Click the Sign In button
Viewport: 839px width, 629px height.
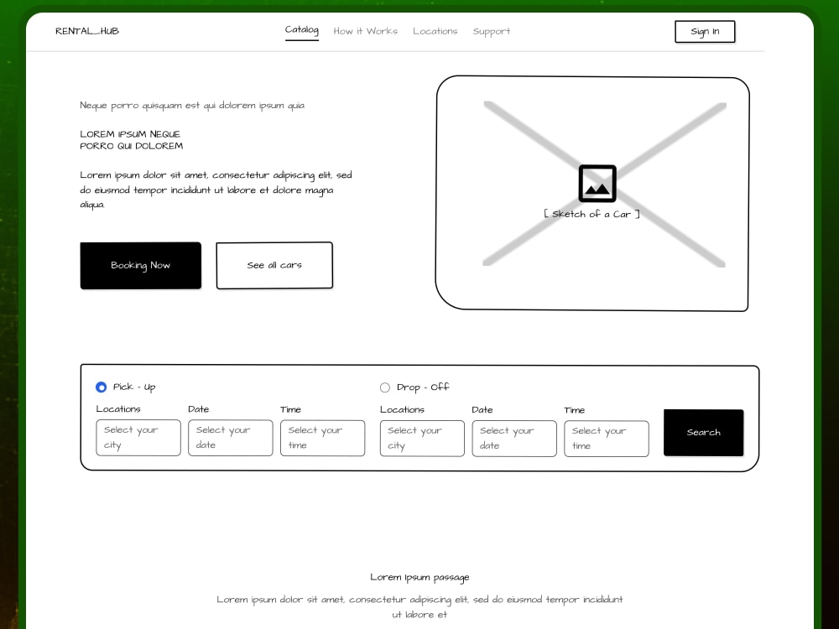pos(705,32)
